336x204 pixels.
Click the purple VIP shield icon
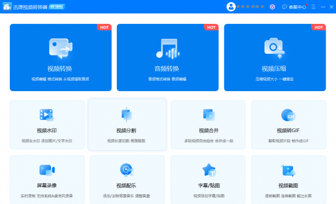point(272,7)
